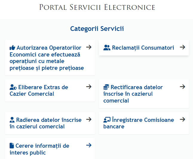Select Eliberare Extras de Cazier Comercial
The width and height of the screenshot is (193, 159).
(x=39, y=91)
